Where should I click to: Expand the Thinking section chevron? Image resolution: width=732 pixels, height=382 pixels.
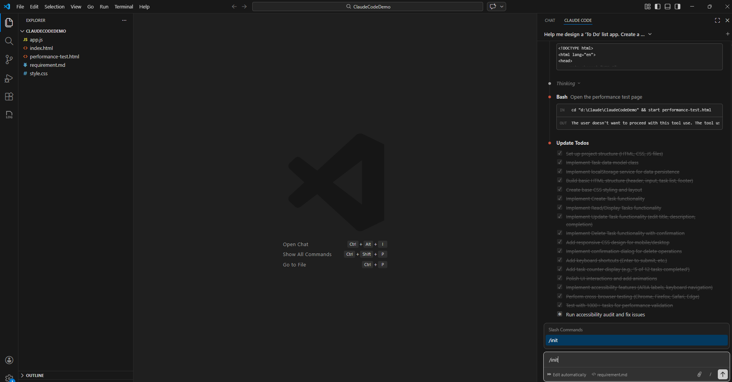(579, 83)
